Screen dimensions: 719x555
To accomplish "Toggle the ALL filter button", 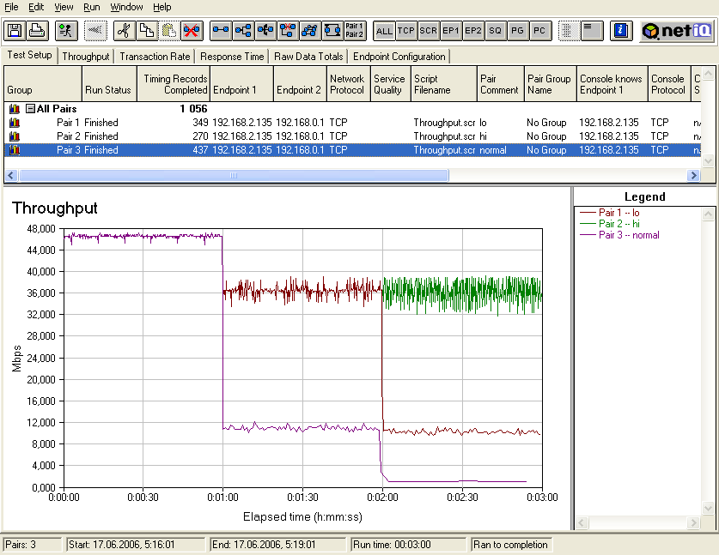I will coord(384,31).
